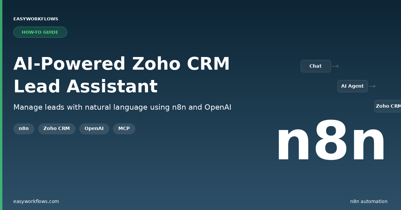
Task: Select the Zoho CRM workflow node at right edge
Action: point(388,106)
